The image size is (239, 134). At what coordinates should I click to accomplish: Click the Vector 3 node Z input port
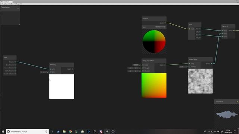(223, 36)
